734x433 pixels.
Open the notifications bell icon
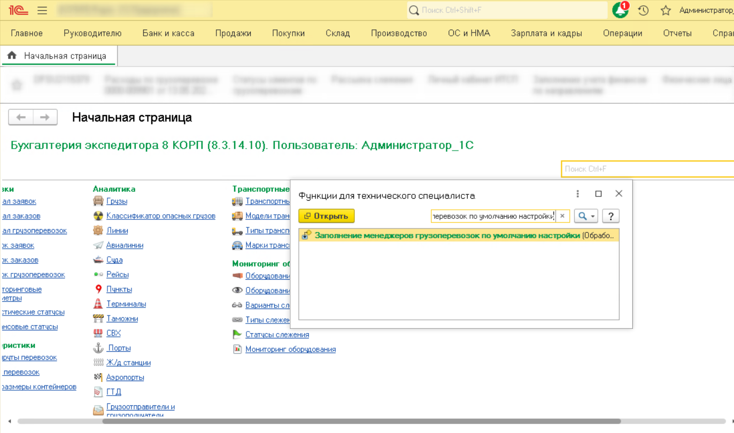pos(621,10)
